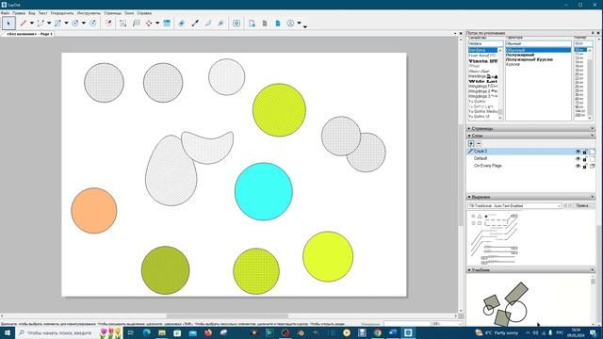603x339 pixels.
Task: Pick the Arc tool in toolbar
Action: pyautogui.click(x=41, y=23)
